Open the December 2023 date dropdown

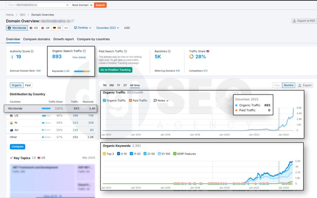108,28
